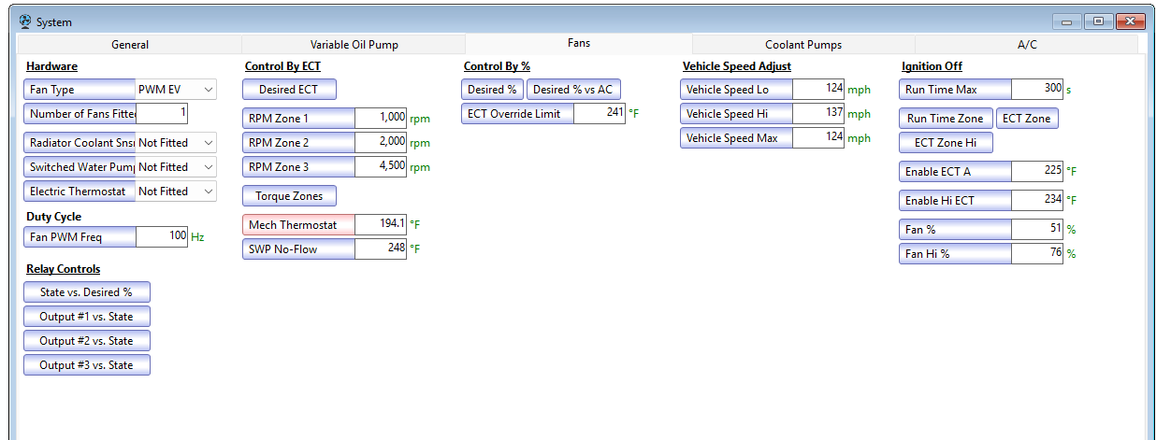
Task: Click the Run Time Max label
Action: click(955, 90)
